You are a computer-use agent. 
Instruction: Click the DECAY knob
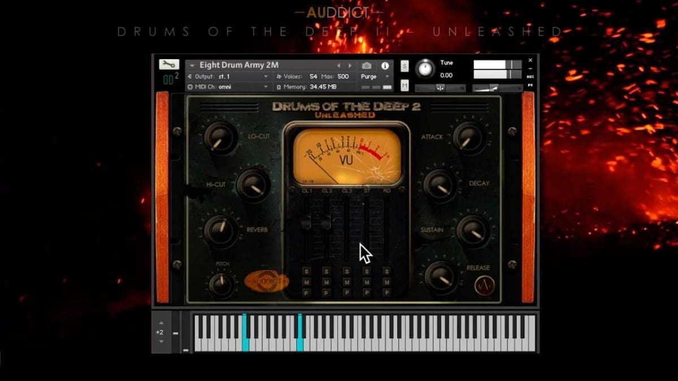440,185
